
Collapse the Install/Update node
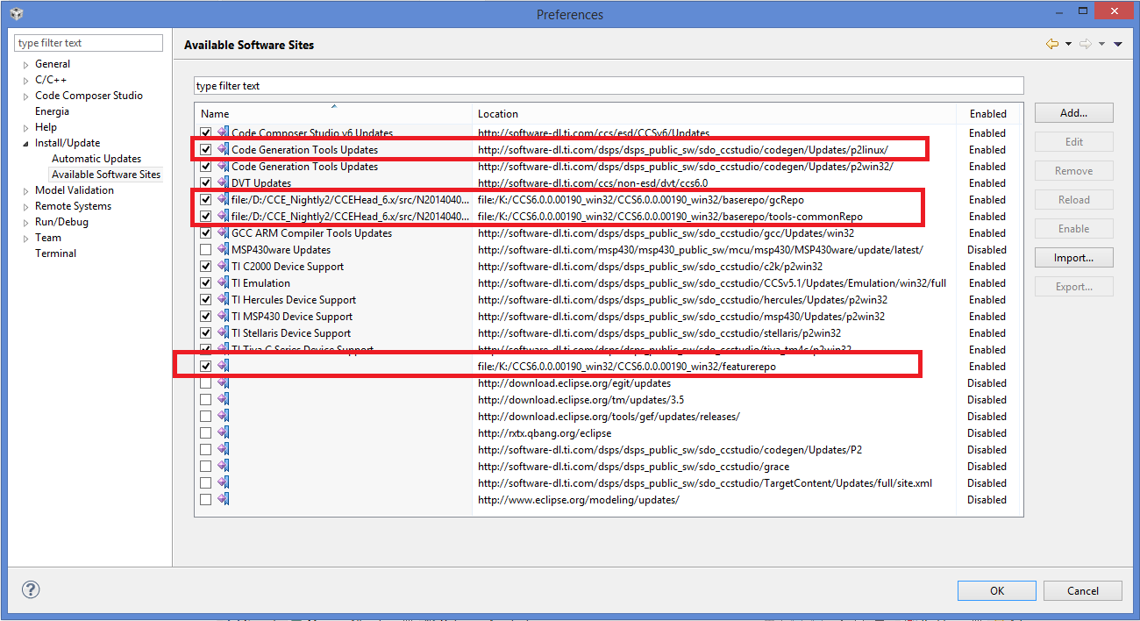point(25,143)
